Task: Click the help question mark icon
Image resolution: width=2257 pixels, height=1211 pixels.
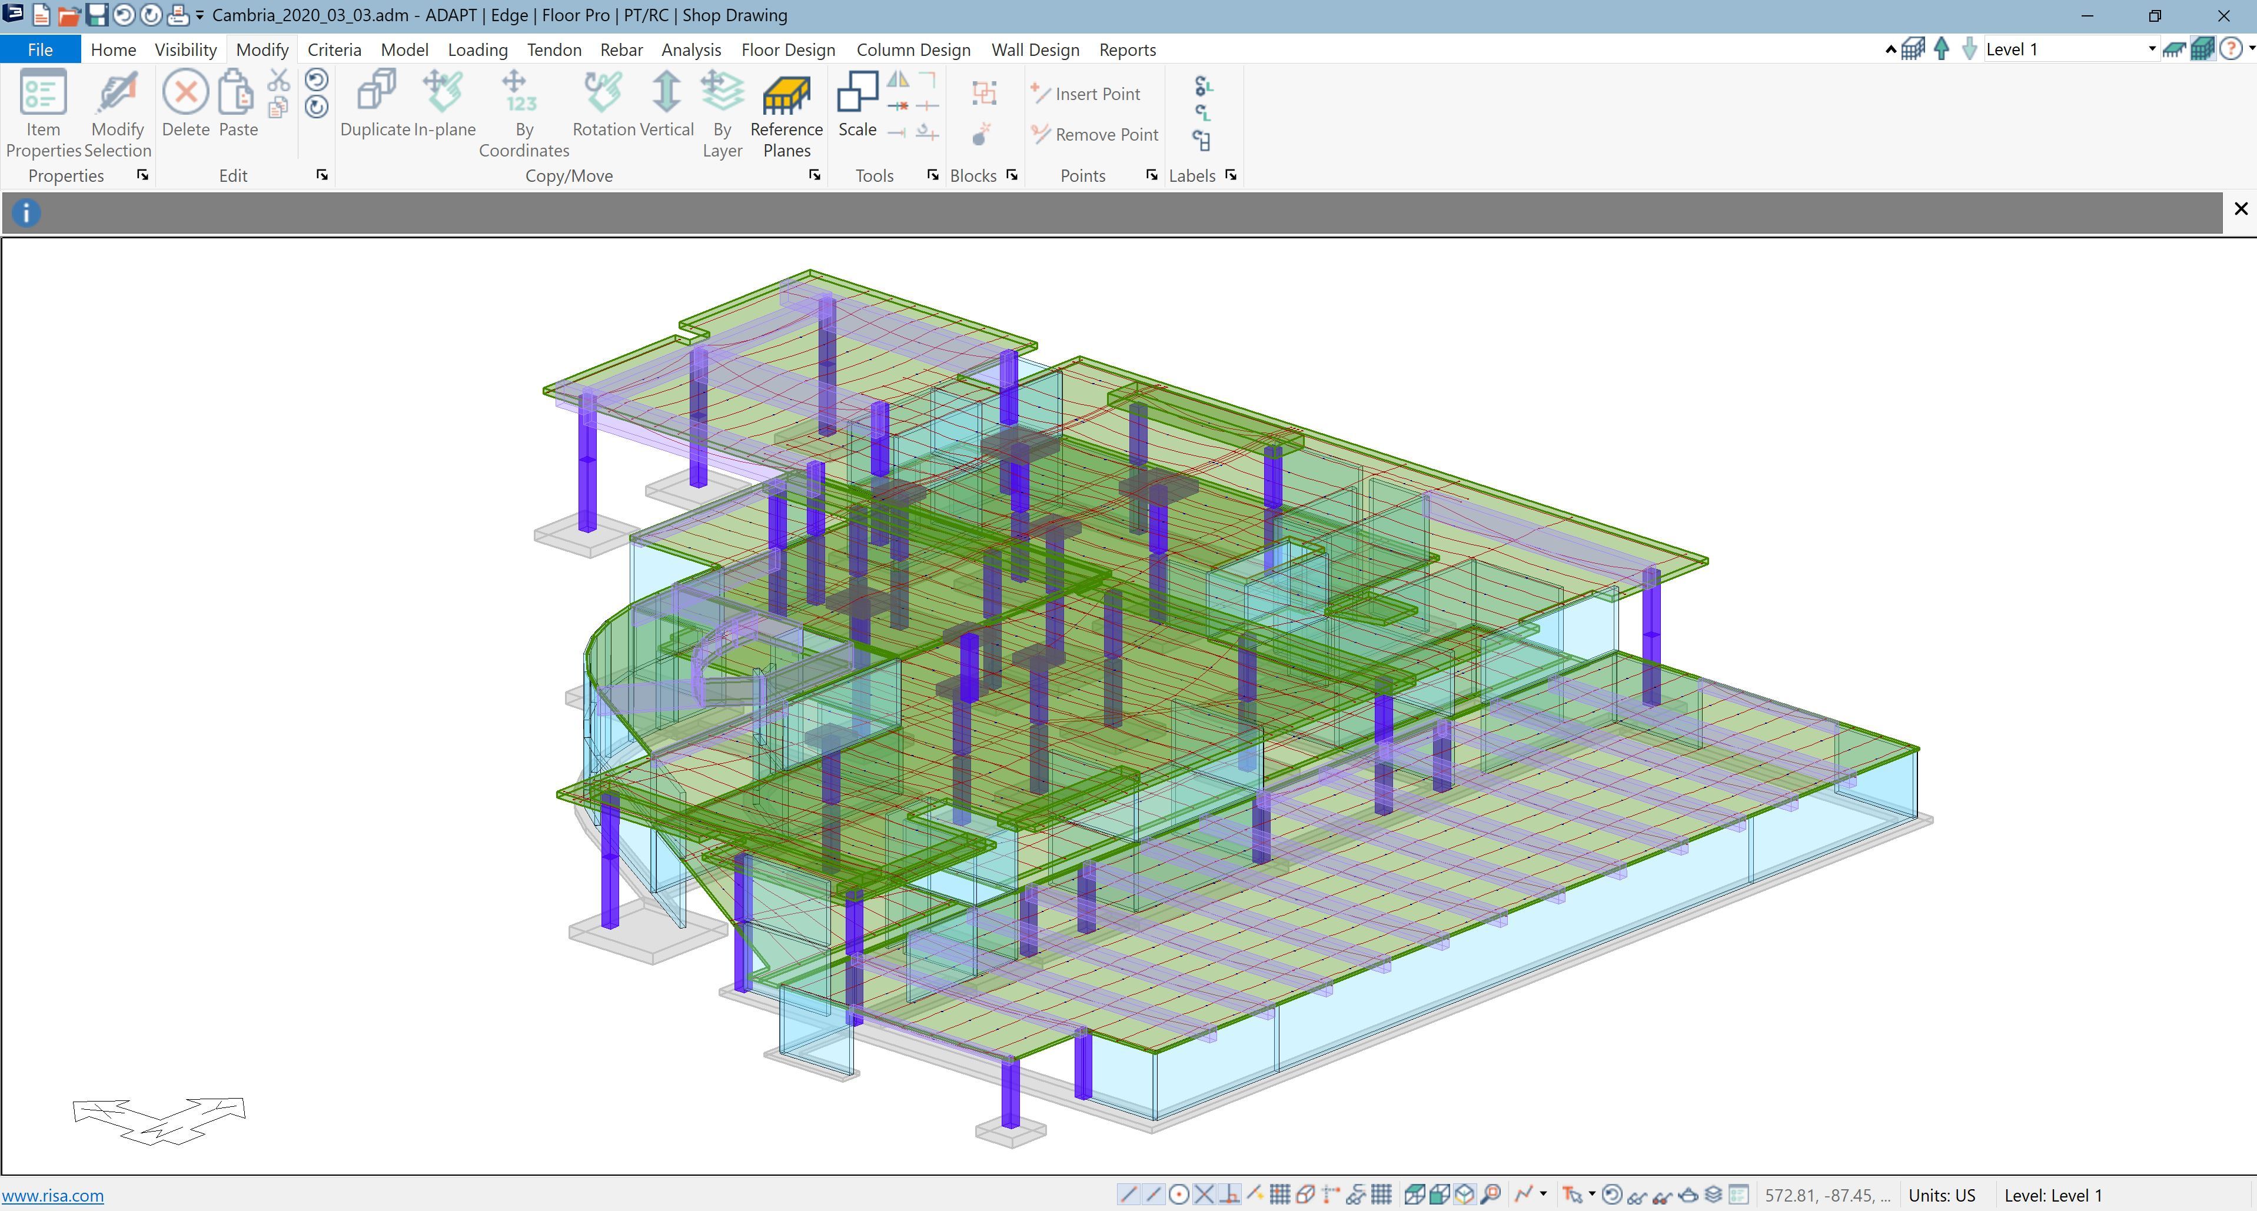Action: 2230,49
